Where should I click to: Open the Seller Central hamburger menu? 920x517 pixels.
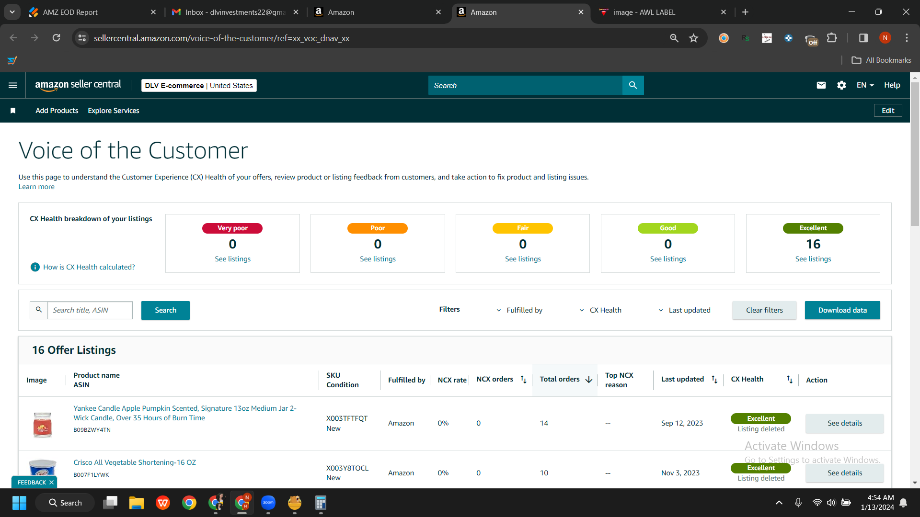click(13, 85)
